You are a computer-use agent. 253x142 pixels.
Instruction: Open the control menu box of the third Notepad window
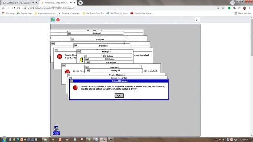coord(76,46)
